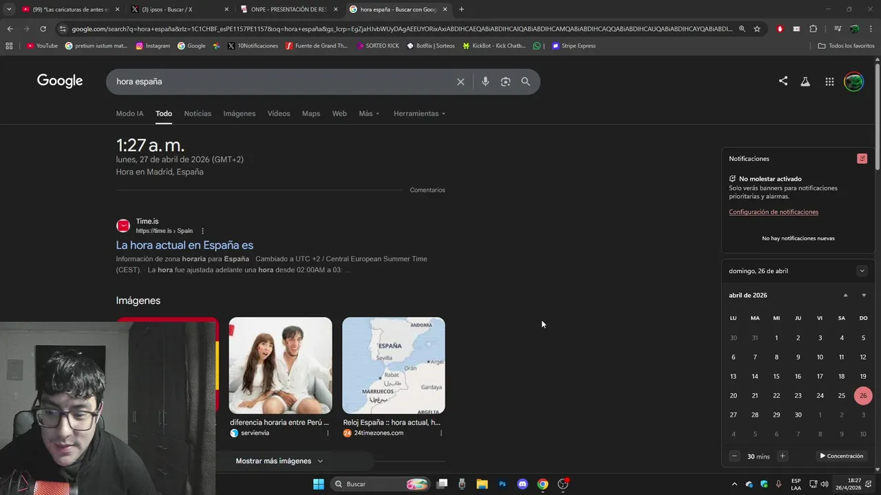Open the Perú time difference couple thumbnail
Viewport: 881px width, 495px height.
pyautogui.click(x=280, y=365)
